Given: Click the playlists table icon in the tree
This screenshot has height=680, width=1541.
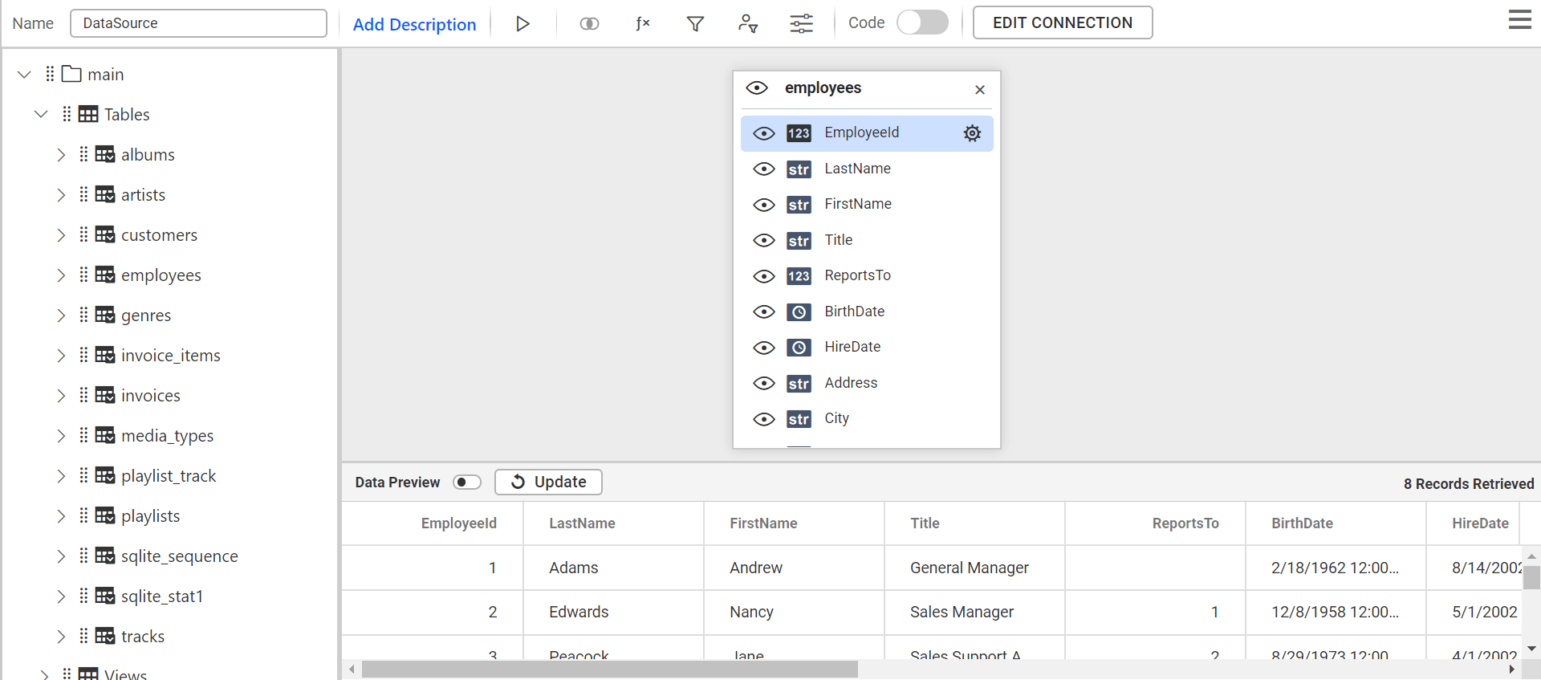Looking at the screenshot, I should click(105, 515).
